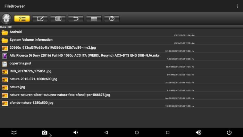
Task: Lower volume with navigation bar speaker
Action: click(x=75, y=132)
